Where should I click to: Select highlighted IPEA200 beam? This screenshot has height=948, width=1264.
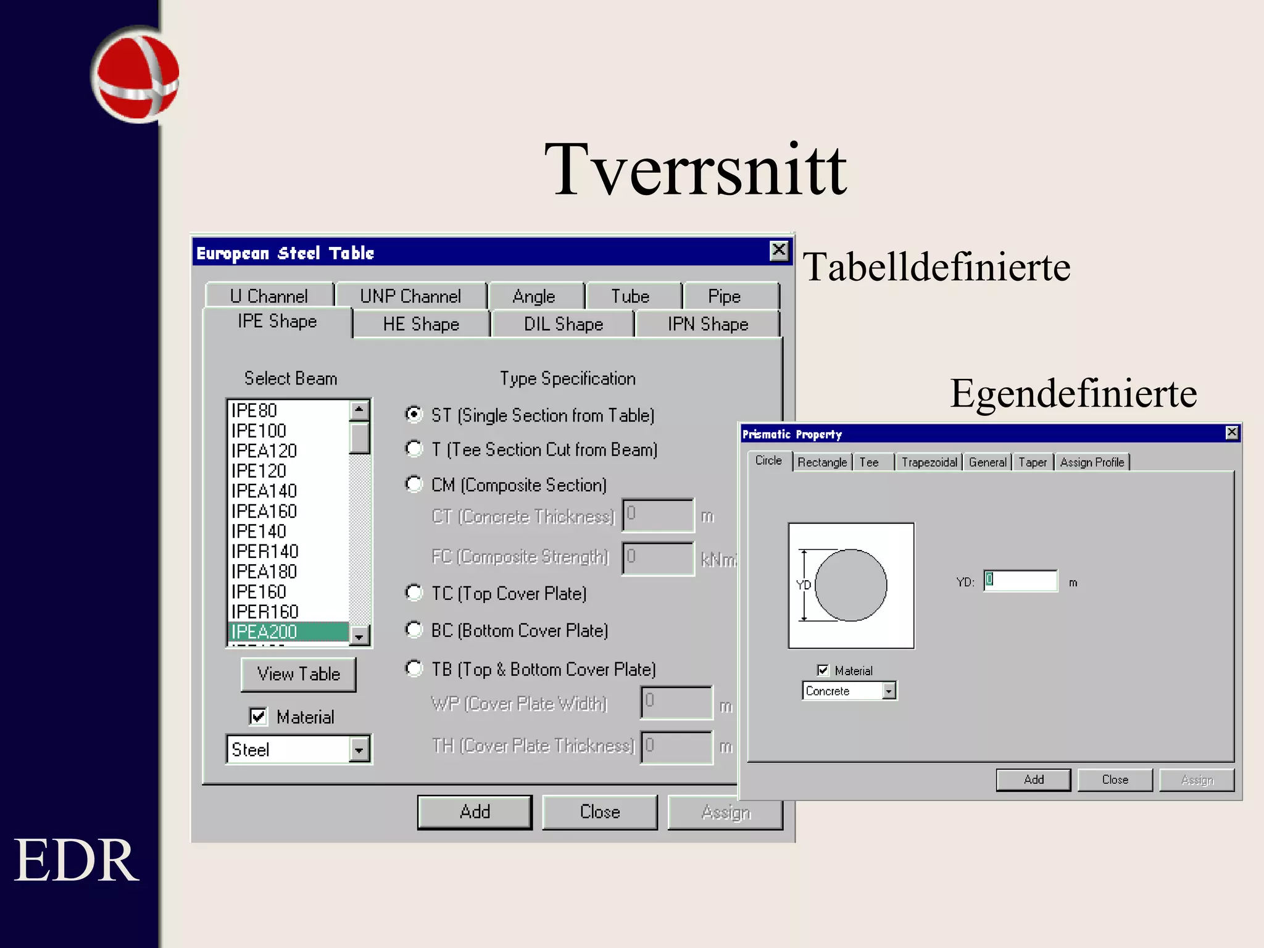tap(288, 632)
